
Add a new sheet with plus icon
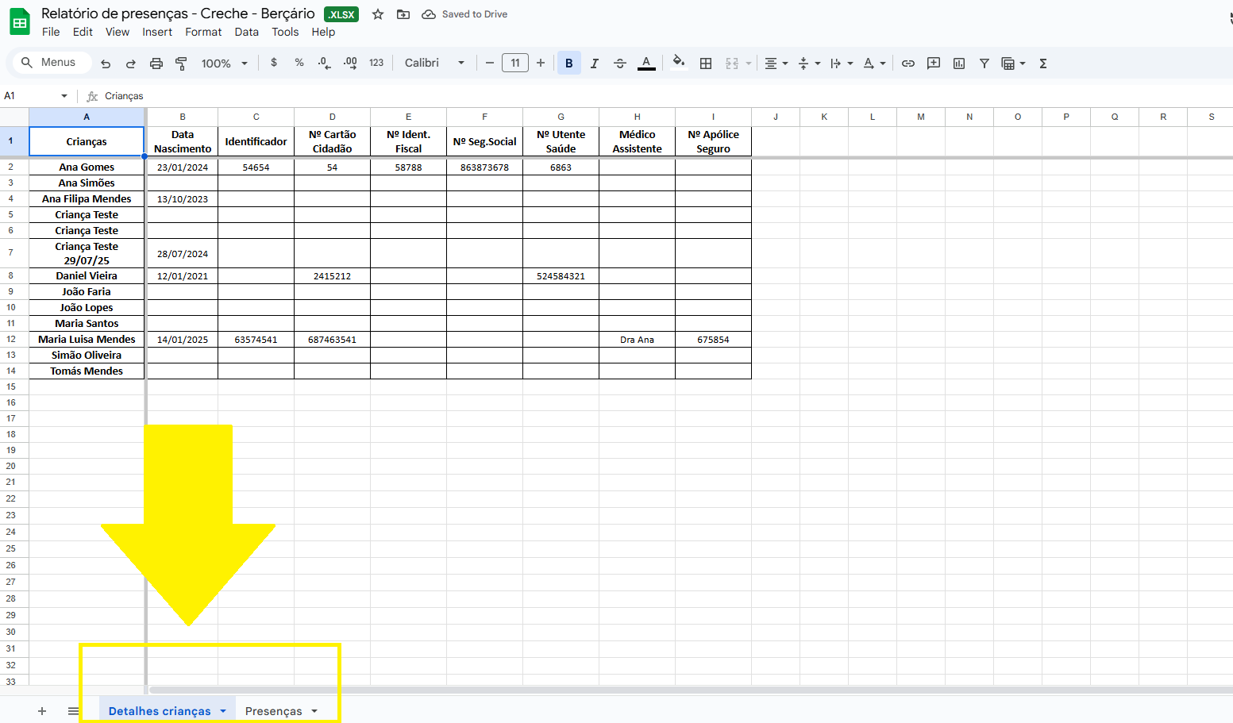[42, 711]
